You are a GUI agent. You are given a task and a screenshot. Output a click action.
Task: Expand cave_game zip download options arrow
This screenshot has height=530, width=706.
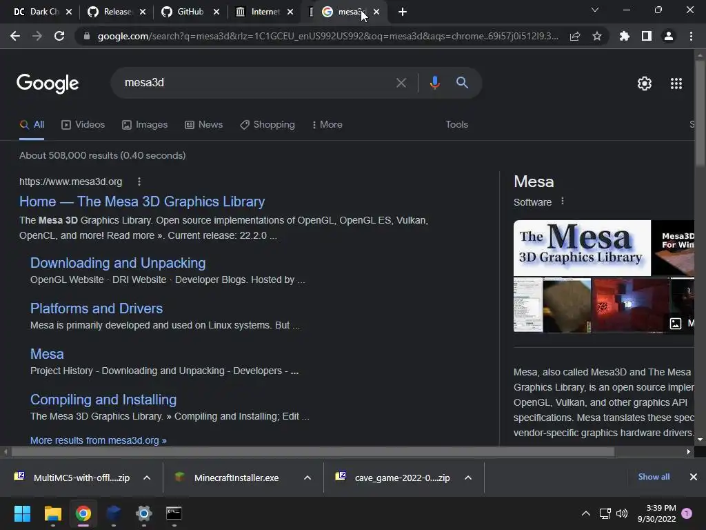point(468,478)
